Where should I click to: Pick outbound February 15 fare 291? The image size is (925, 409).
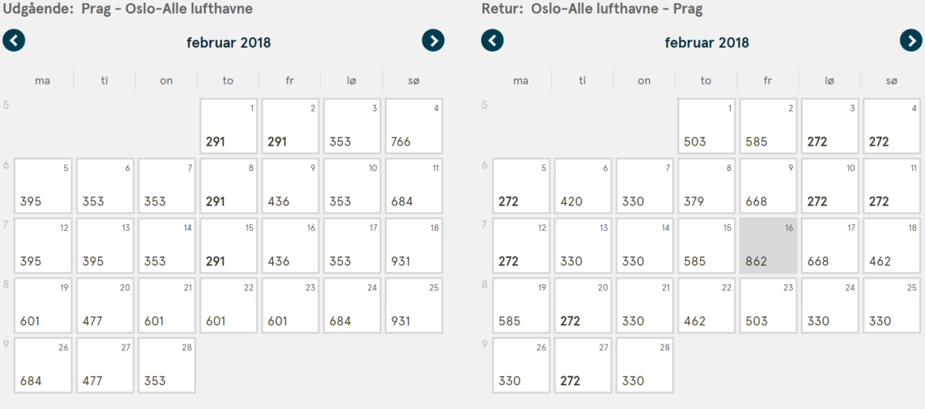228,246
